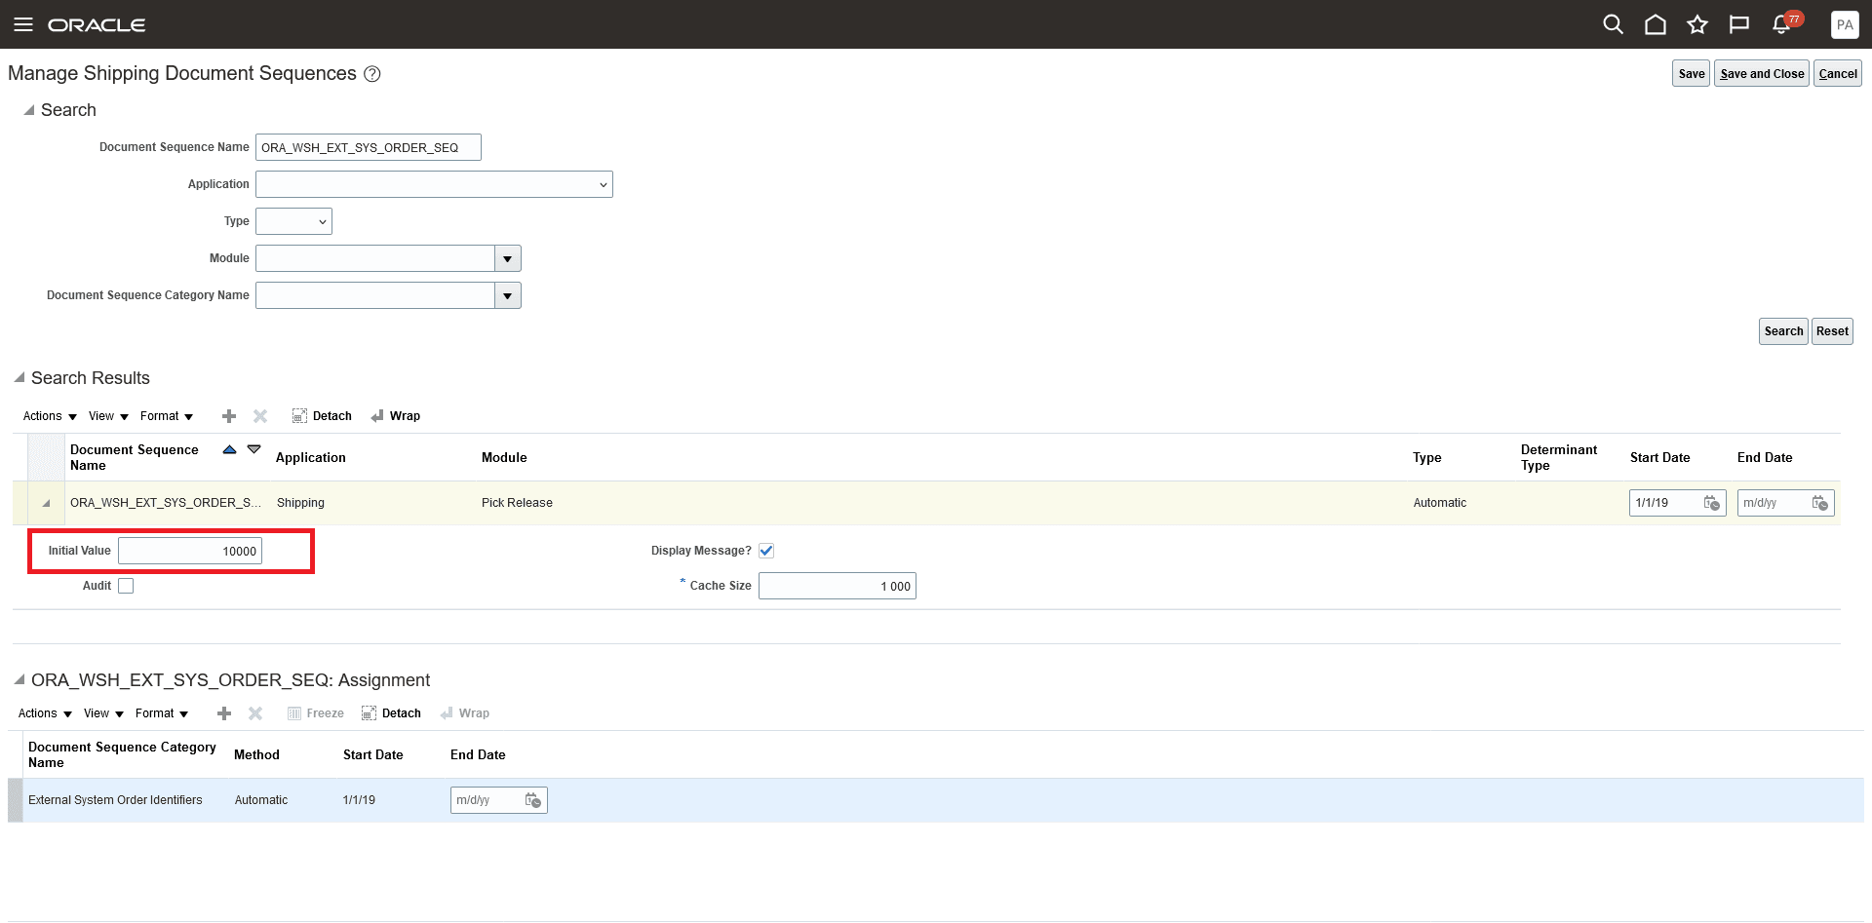Detach the Search Results table

coord(322,416)
